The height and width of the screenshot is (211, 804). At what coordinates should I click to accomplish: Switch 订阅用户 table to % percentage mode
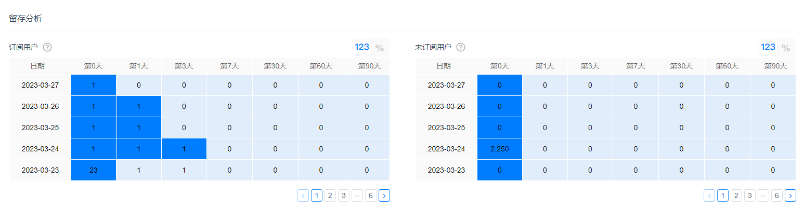(380, 48)
